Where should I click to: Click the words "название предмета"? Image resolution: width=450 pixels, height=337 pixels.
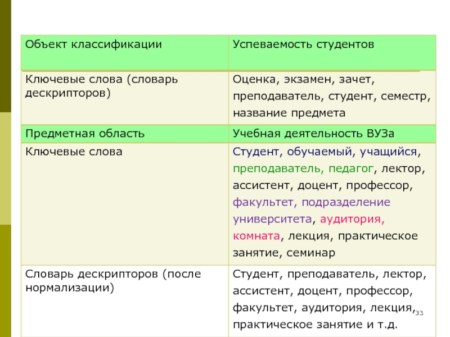click(x=289, y=113)
